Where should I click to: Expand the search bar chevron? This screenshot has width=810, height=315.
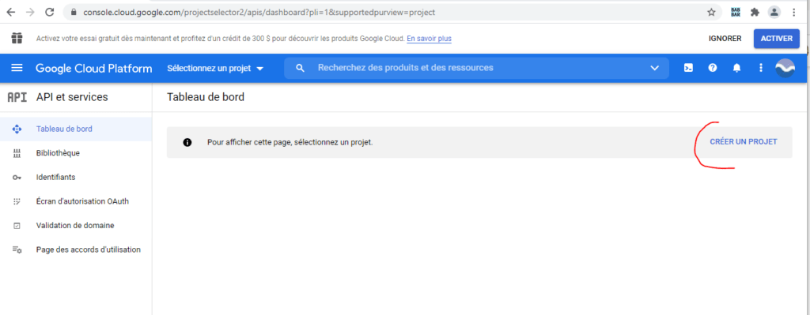654,68
